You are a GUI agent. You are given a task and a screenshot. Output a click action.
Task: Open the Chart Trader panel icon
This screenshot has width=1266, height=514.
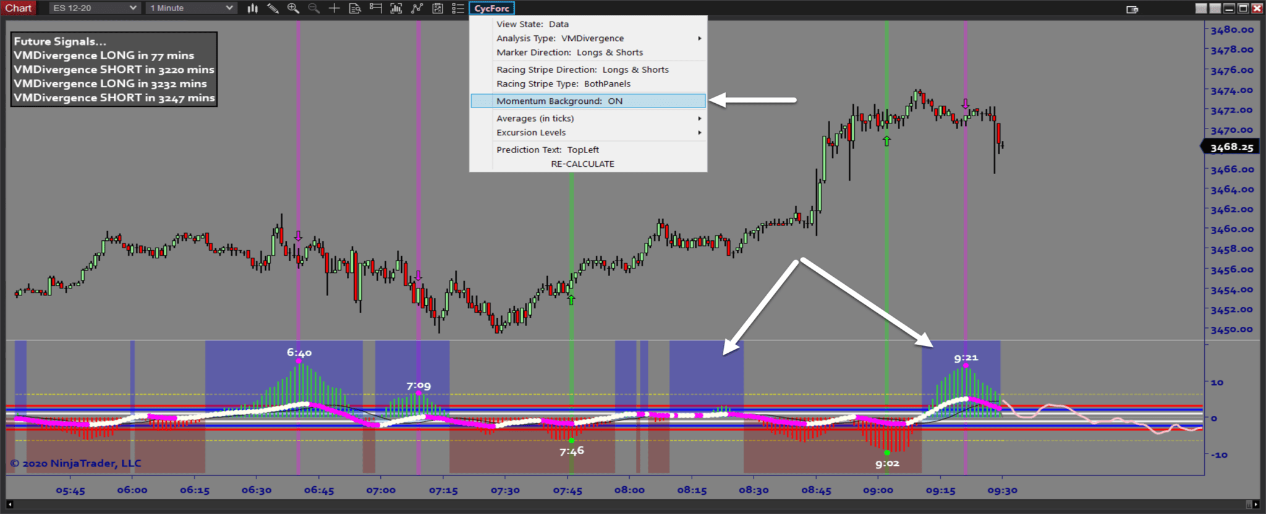point(375,8)
